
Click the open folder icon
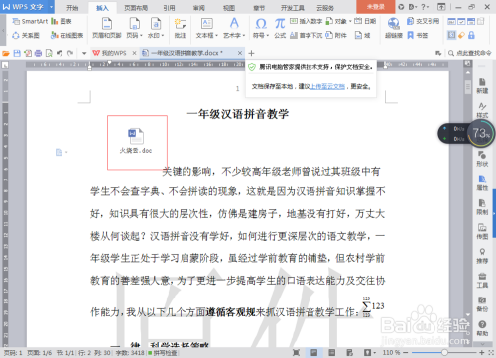[x=6, y=53]
